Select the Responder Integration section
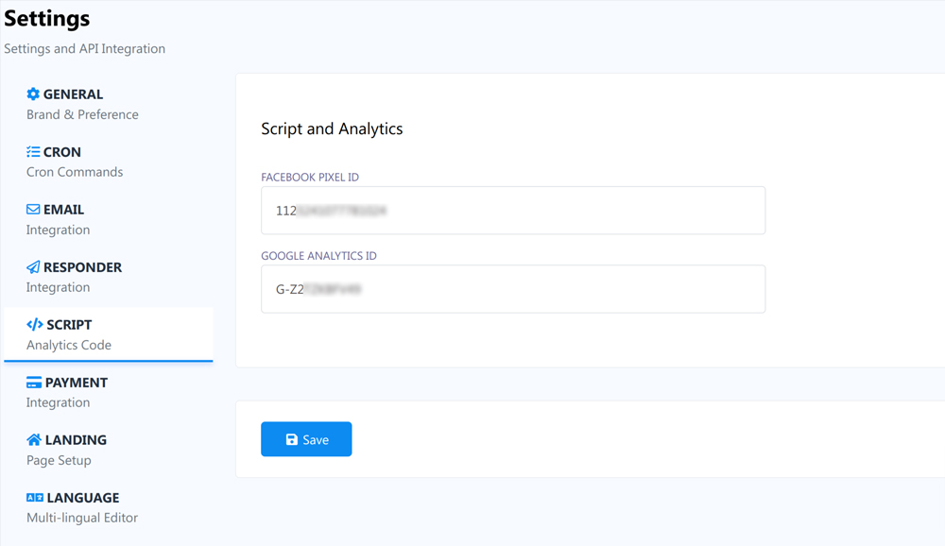Image resolution: width=945 pixels, height=546 pixels. coord(74,277)
